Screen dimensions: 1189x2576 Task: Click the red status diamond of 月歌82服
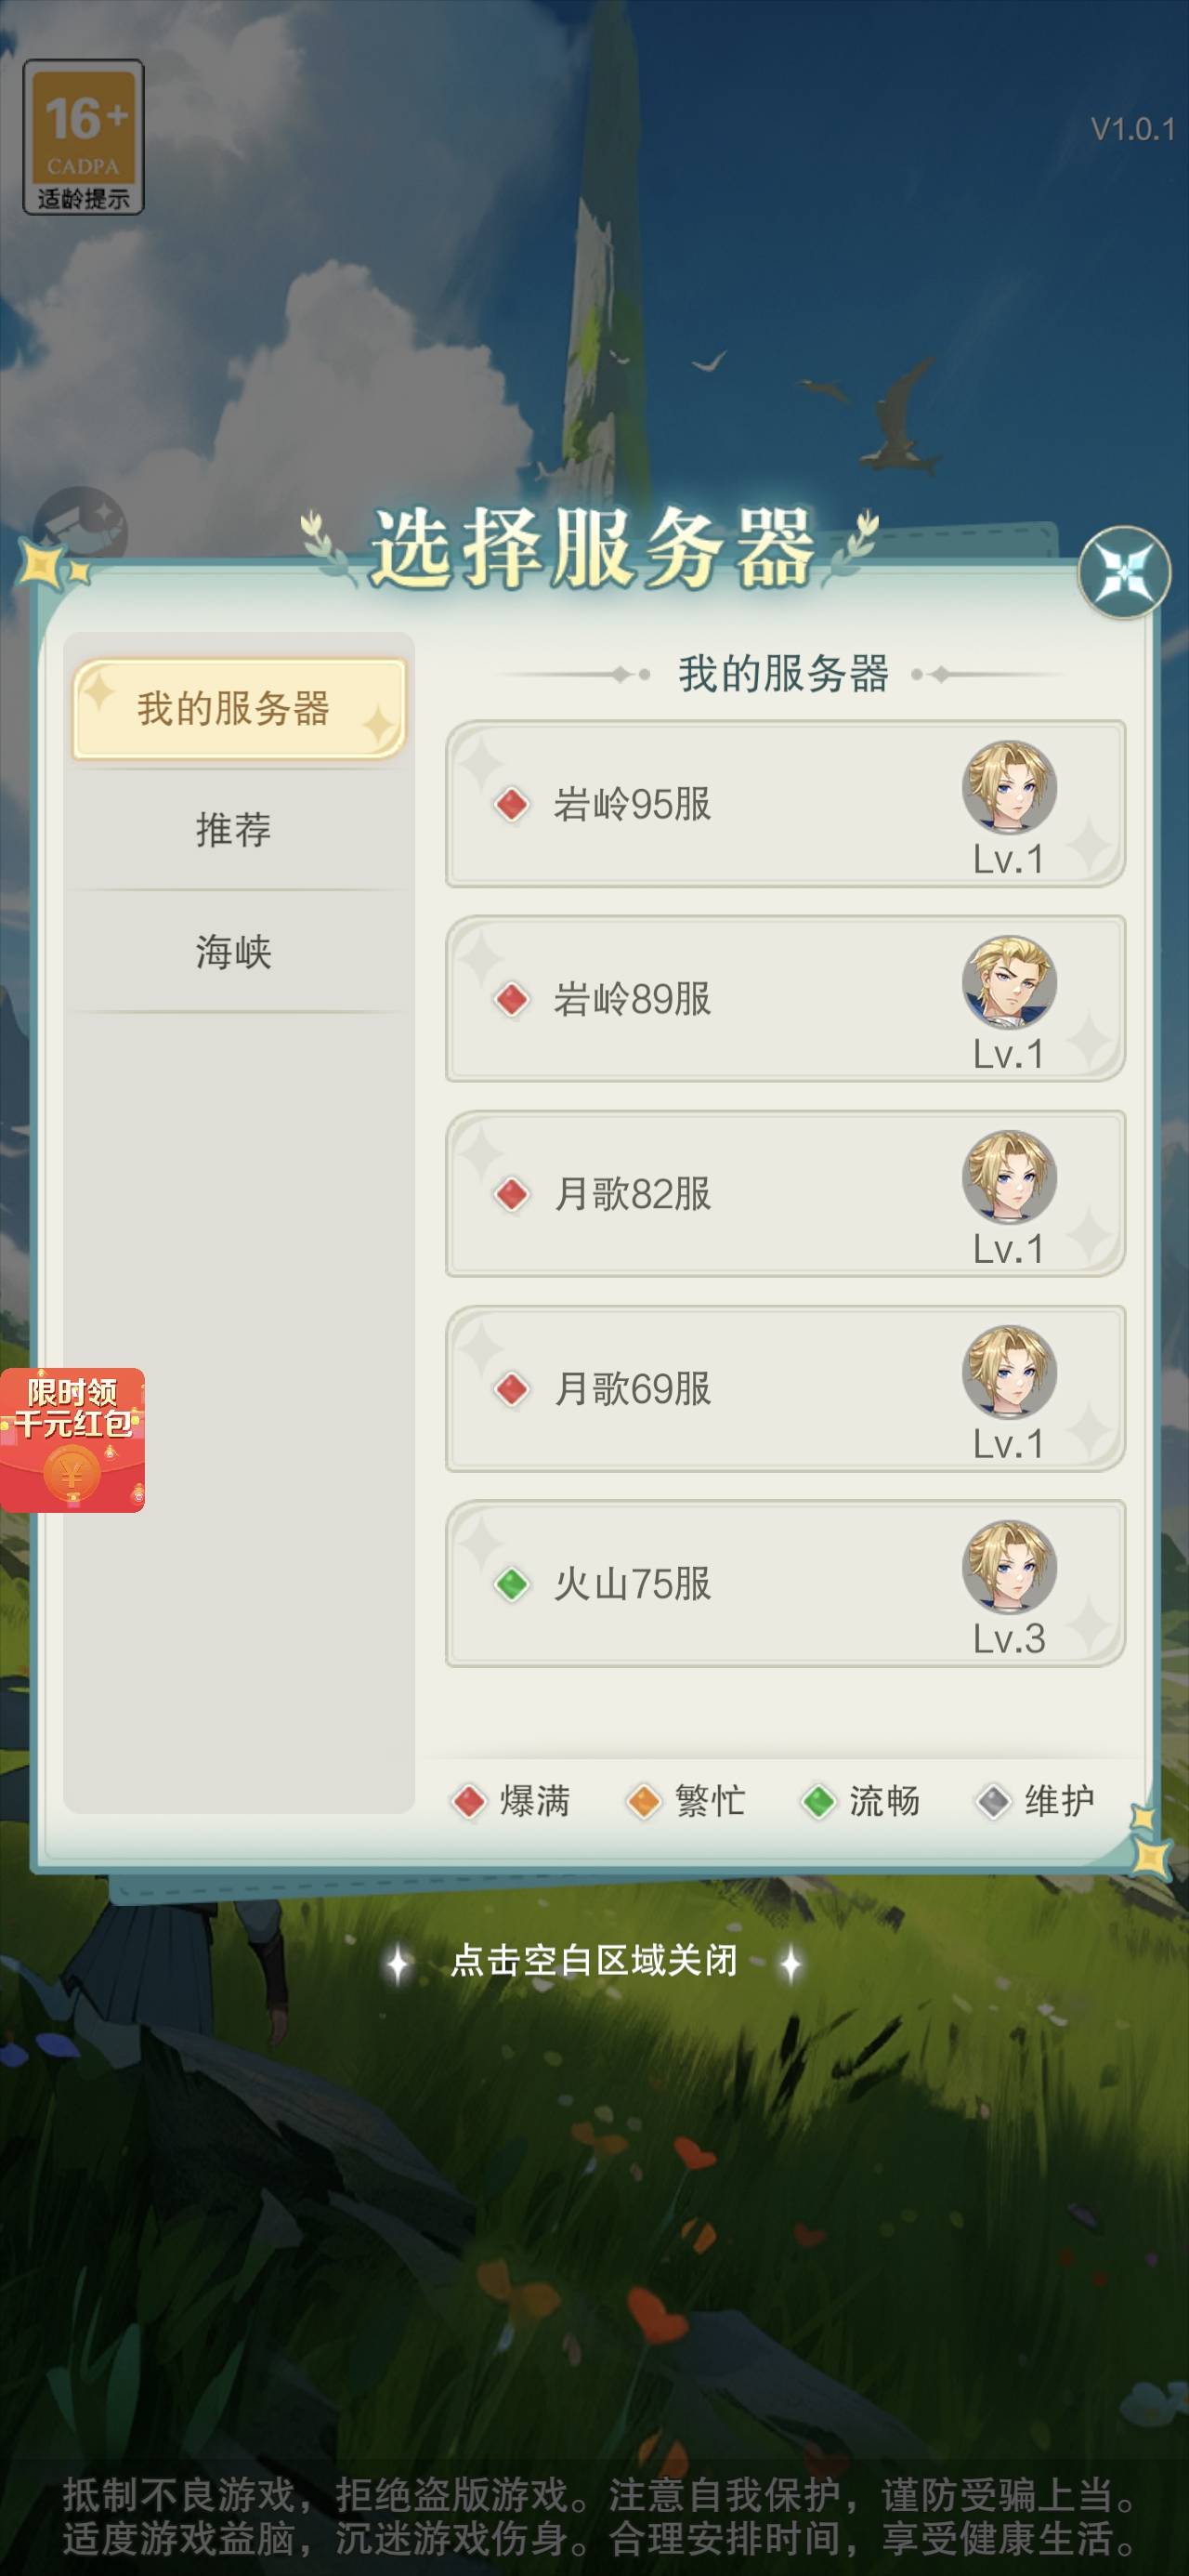click(x=512, y=1193)
